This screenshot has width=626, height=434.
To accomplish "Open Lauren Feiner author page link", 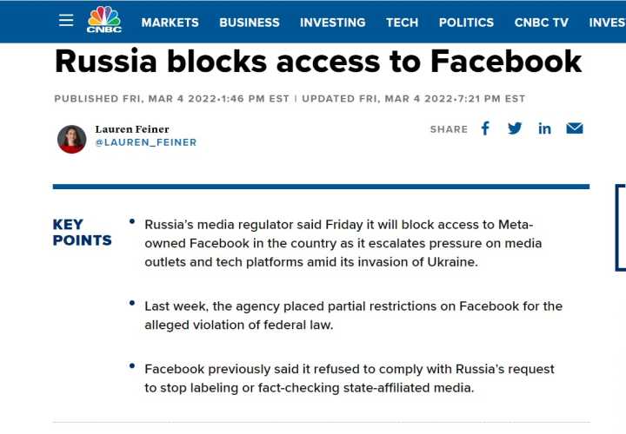I will (132, 129).
